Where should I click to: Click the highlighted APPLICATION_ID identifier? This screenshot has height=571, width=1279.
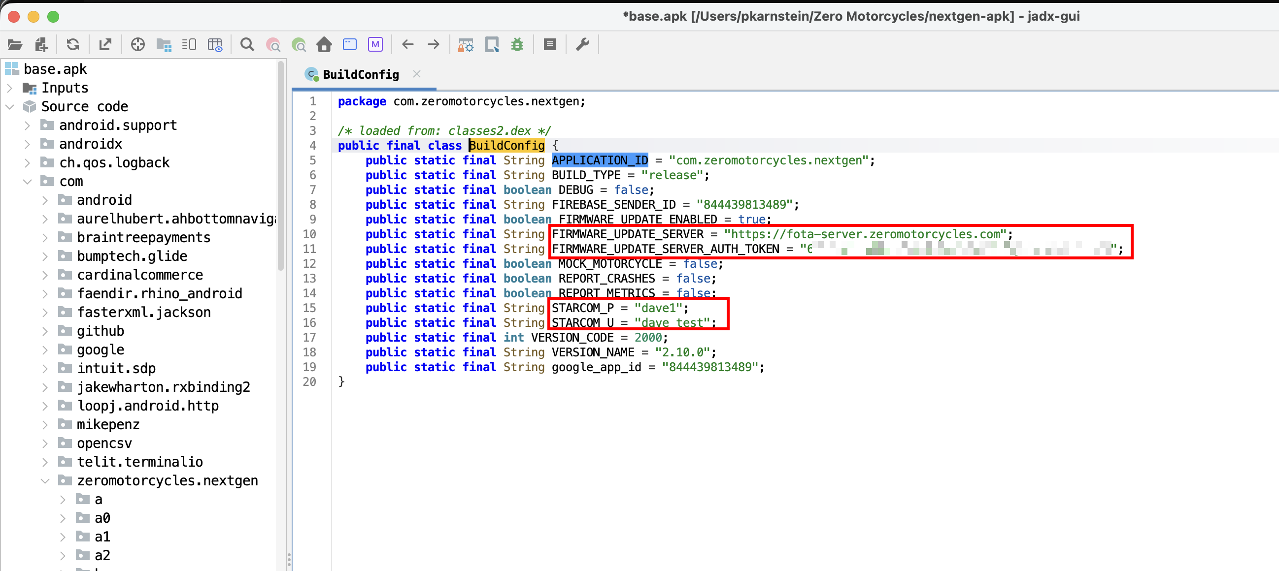pos(599,160)
